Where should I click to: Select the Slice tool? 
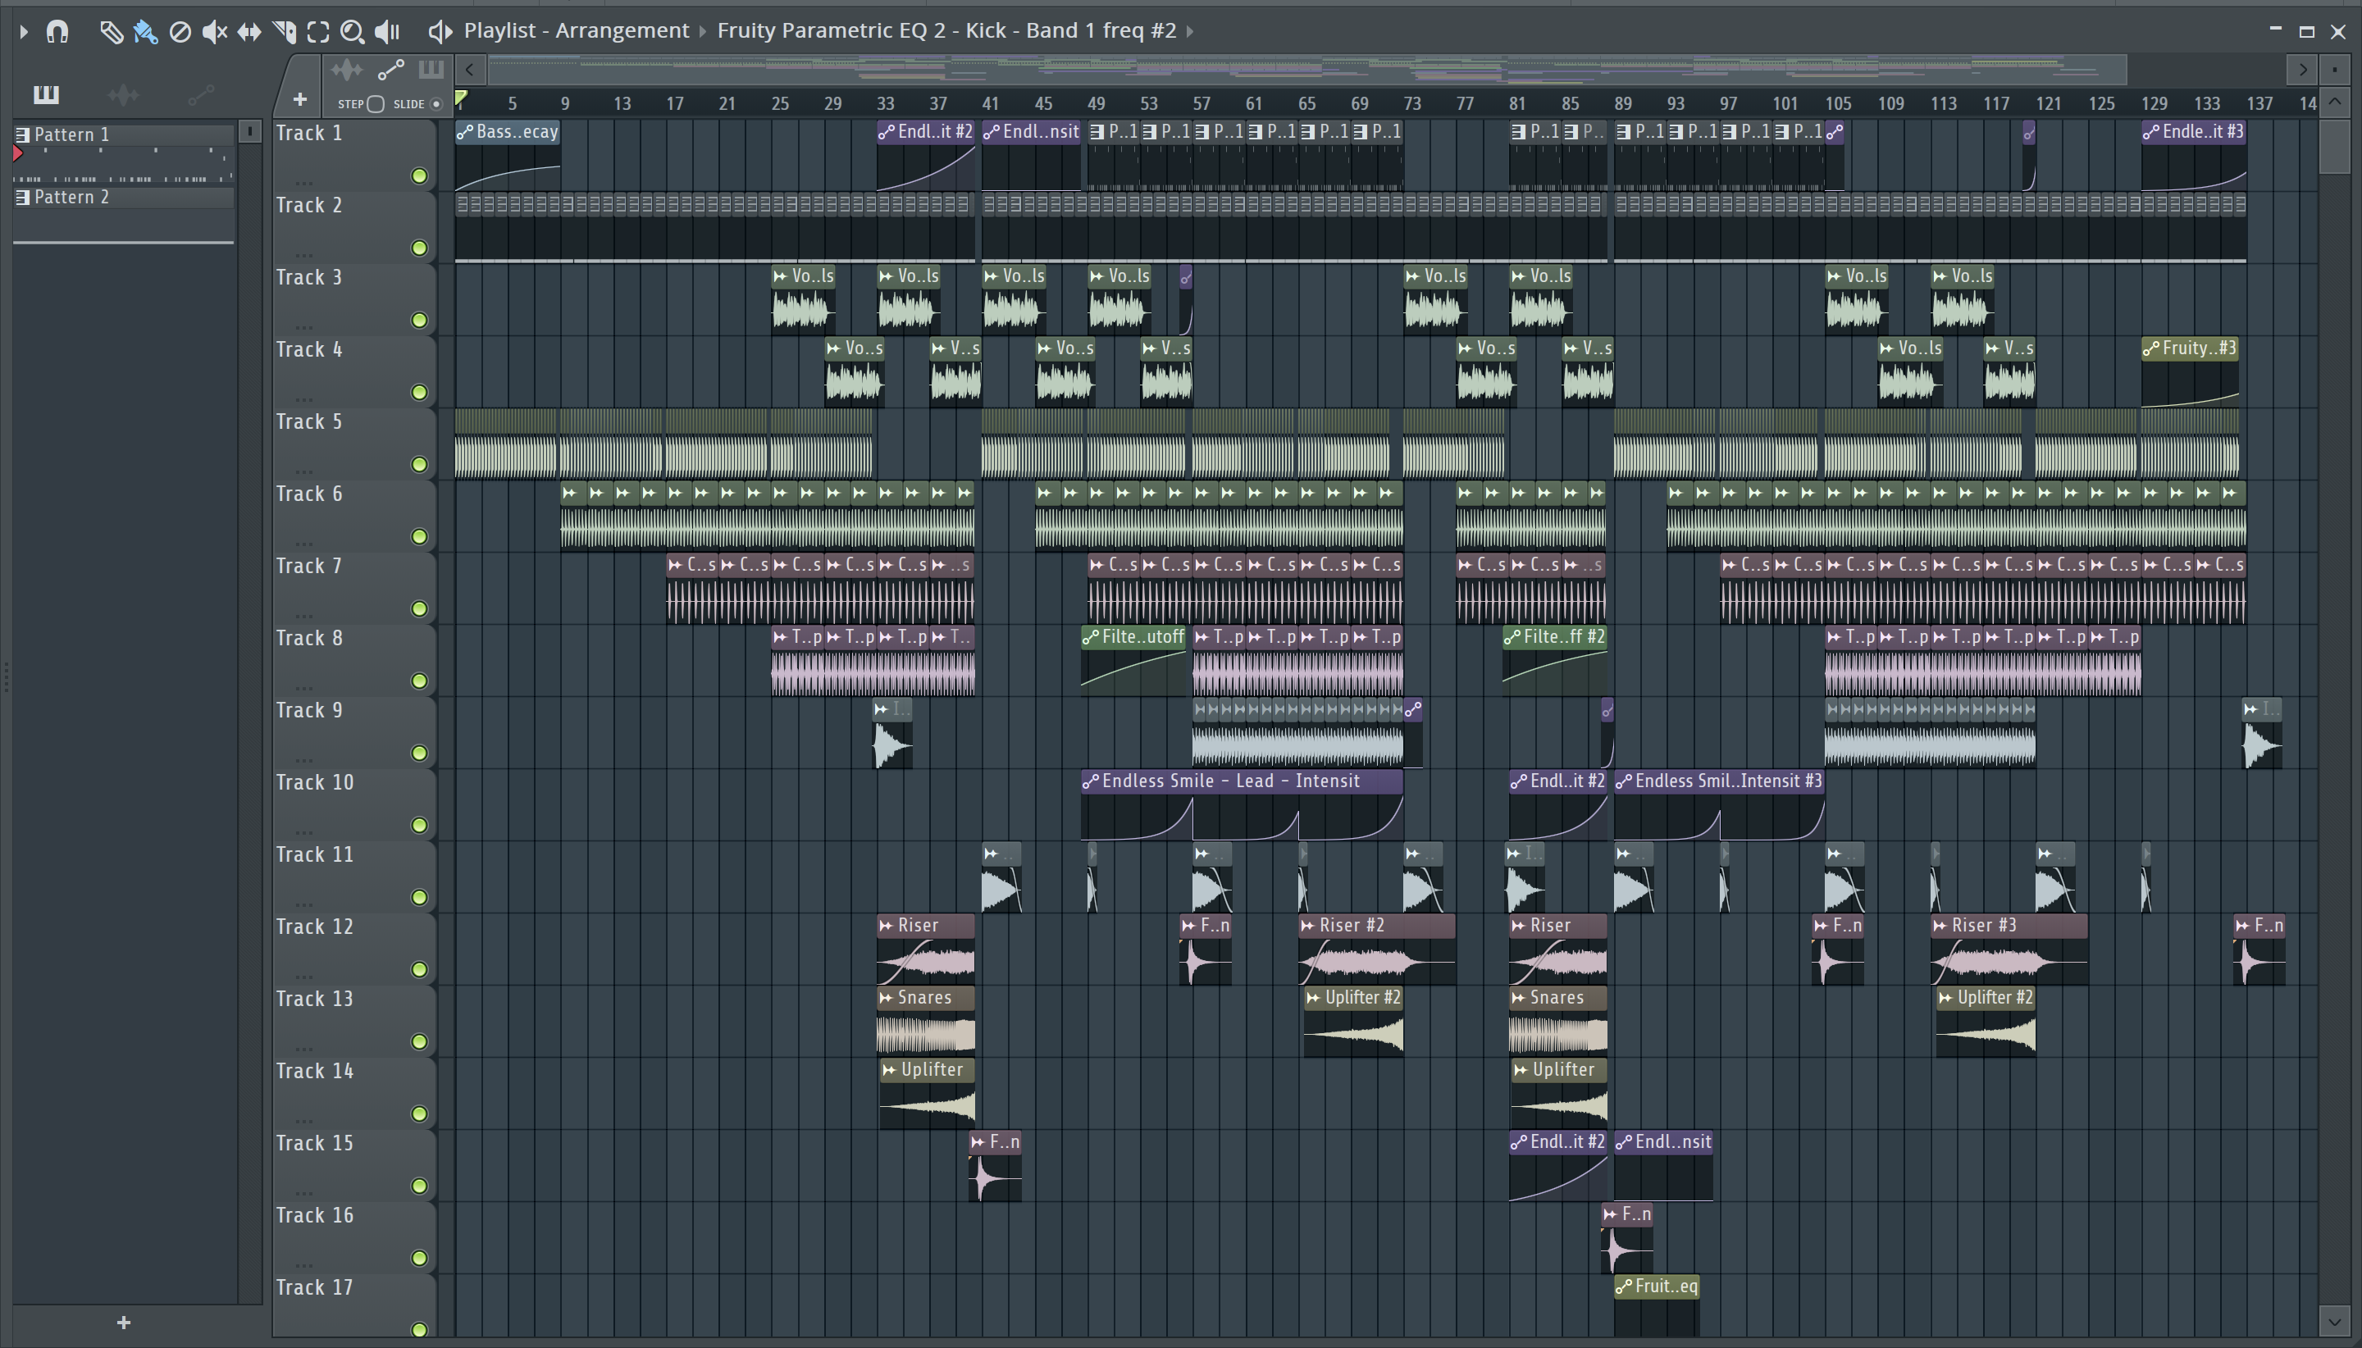285,31
